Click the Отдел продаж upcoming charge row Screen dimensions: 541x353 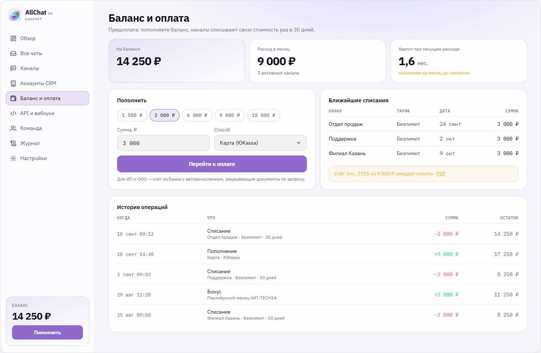pos(424,124)
